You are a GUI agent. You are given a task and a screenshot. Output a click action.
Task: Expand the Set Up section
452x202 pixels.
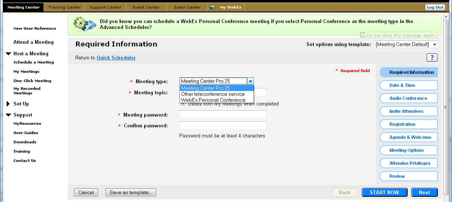click(8, 104)
